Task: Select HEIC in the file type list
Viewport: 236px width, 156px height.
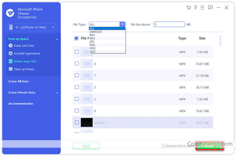Action: tap(93, 52)
